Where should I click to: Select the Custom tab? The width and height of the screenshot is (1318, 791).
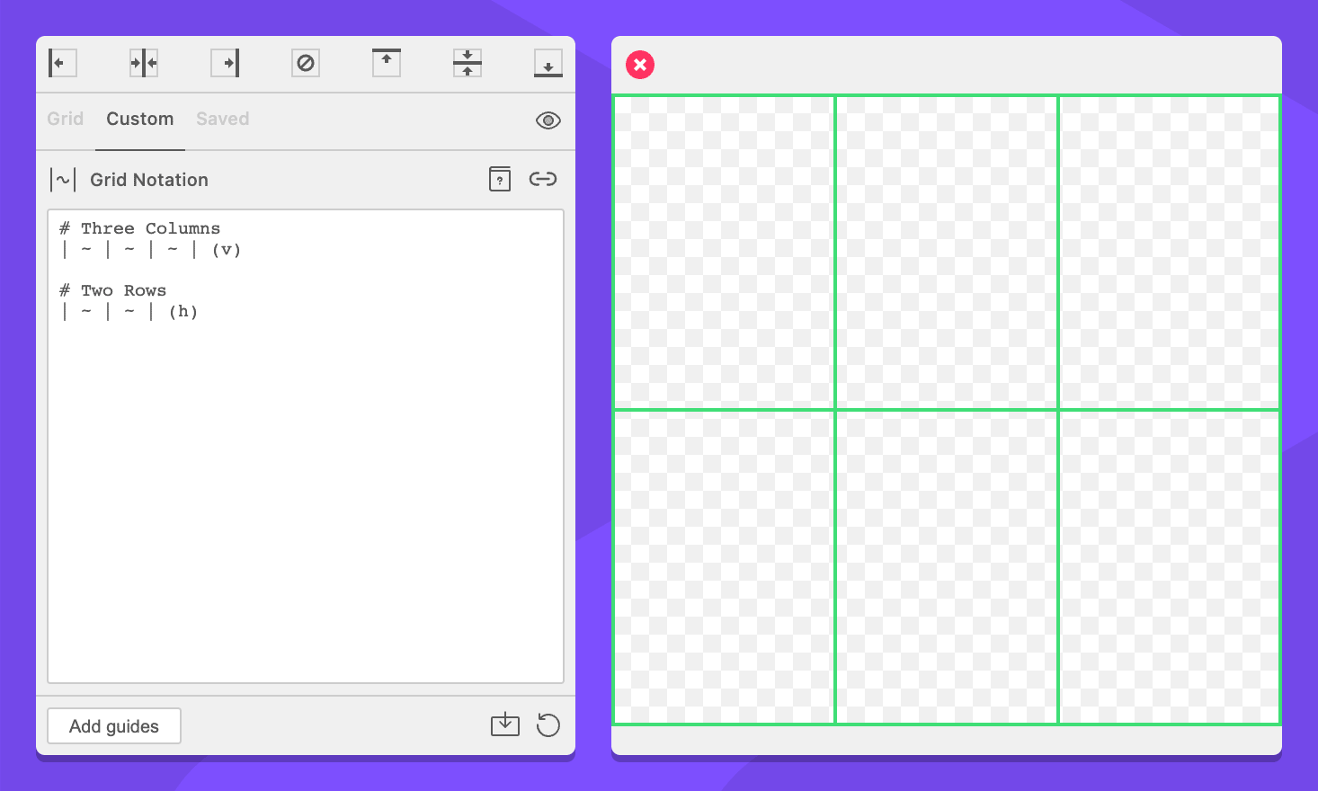point(139,119)
